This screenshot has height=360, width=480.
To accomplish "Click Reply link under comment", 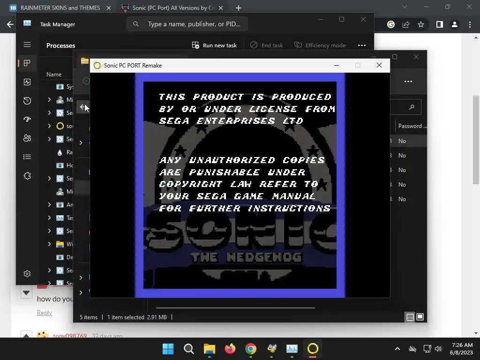I will pos(45,313).
